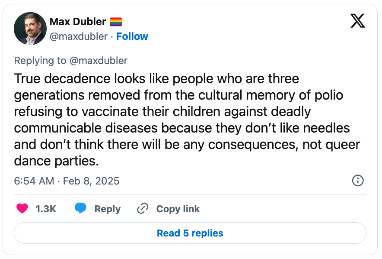Open the info icon next to the timestamp
The width and height of the screenshot is (382, 259).
coord(358,181)
